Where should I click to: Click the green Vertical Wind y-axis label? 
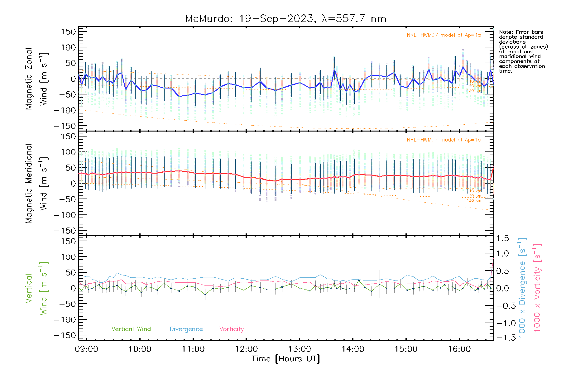click(36, 288)
